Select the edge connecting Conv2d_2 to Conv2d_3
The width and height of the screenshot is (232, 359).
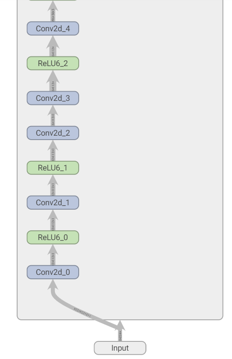(x=53, y=115)
